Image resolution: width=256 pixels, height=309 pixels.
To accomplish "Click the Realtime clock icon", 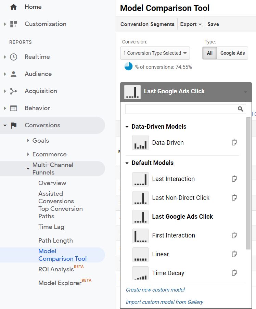I will (14, 57).
